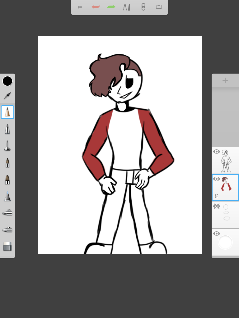
Task: Open the ruler and compass guides tool
Action: [x=126, y=7]
